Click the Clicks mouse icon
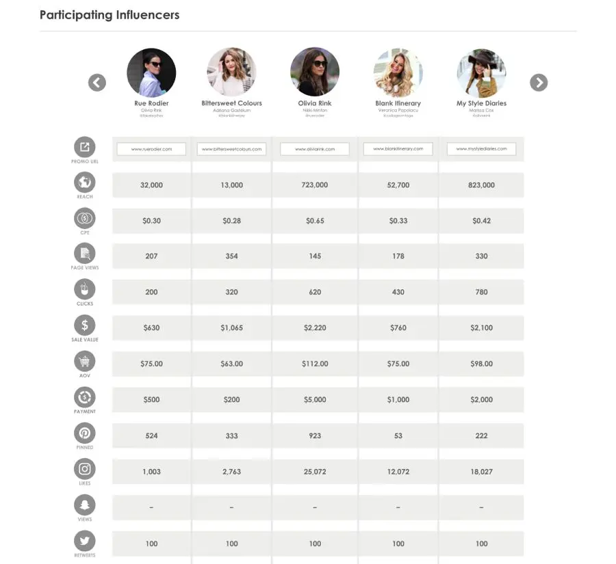Image resolution: width=616 pixels, height=564 pixels. pos(85,290)
